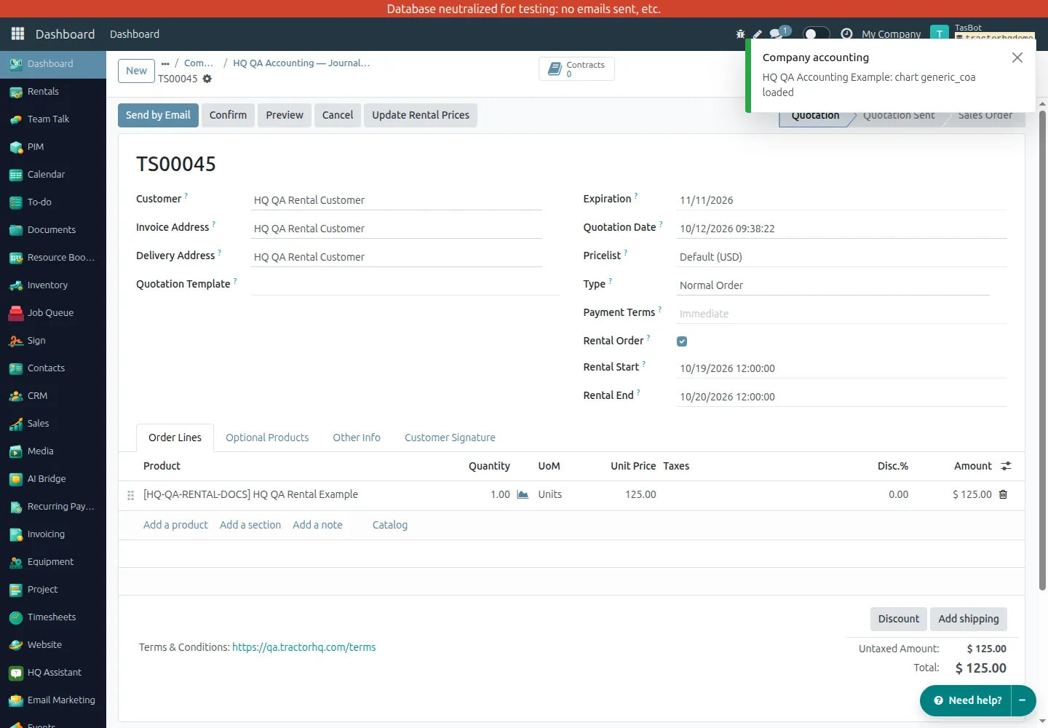Open the apps grid menu icon
The width and height of the screenshot is (1048, 728).
(x=18, y=34)
